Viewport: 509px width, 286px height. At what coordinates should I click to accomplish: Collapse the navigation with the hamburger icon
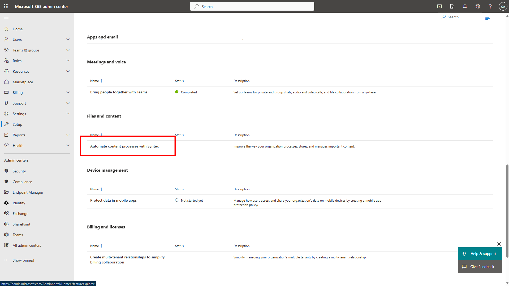(6, 18)
